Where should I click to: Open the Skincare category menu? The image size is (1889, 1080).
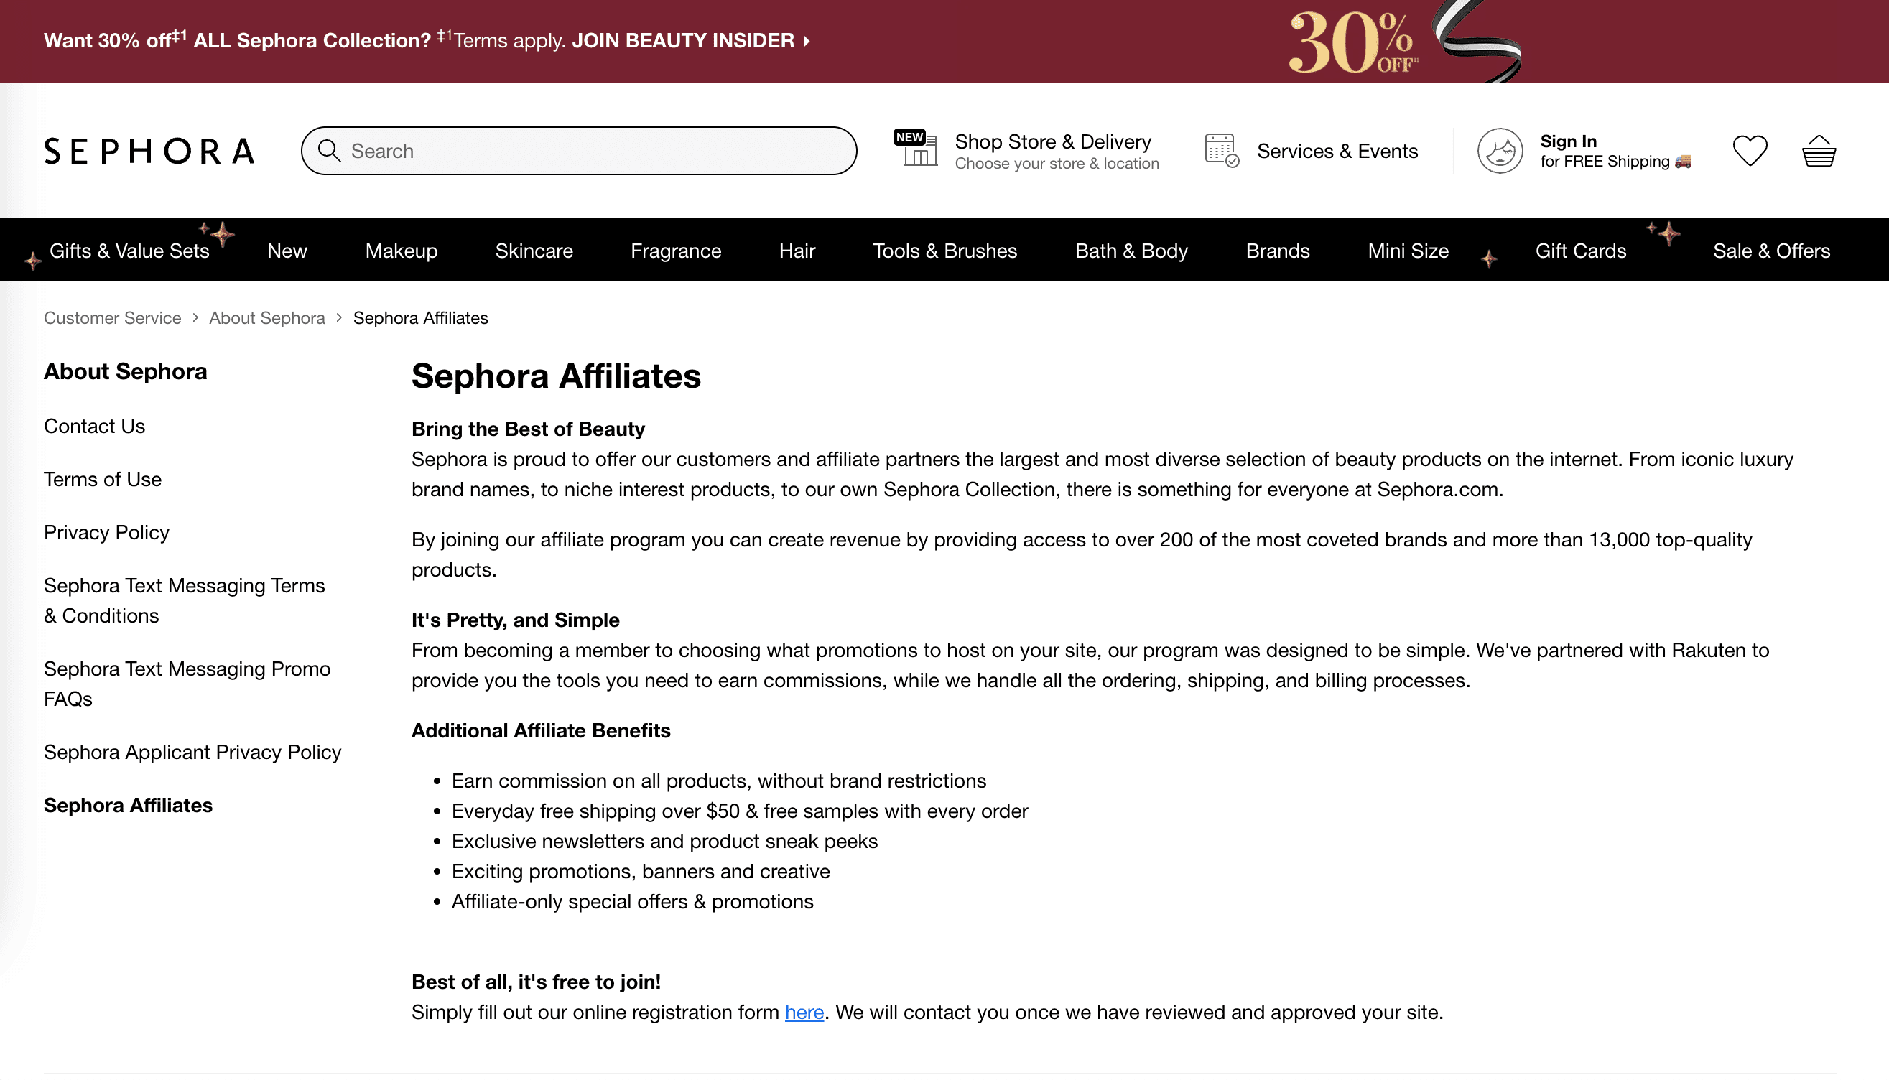coord(534,251)
